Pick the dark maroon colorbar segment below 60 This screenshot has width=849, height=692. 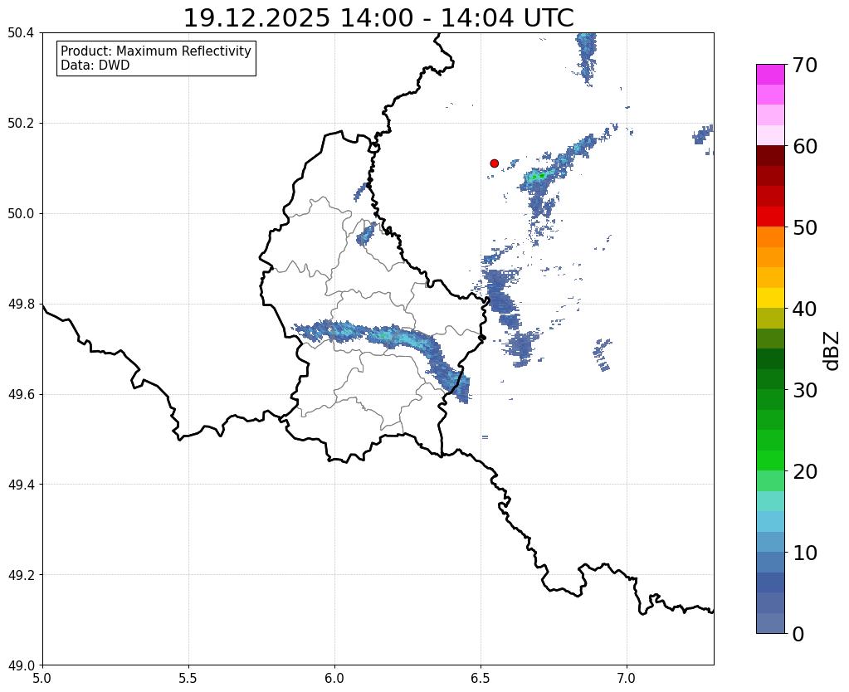point(770,156)
